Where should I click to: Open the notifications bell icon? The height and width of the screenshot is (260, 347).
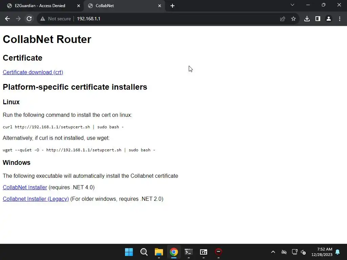click(338, 252)
